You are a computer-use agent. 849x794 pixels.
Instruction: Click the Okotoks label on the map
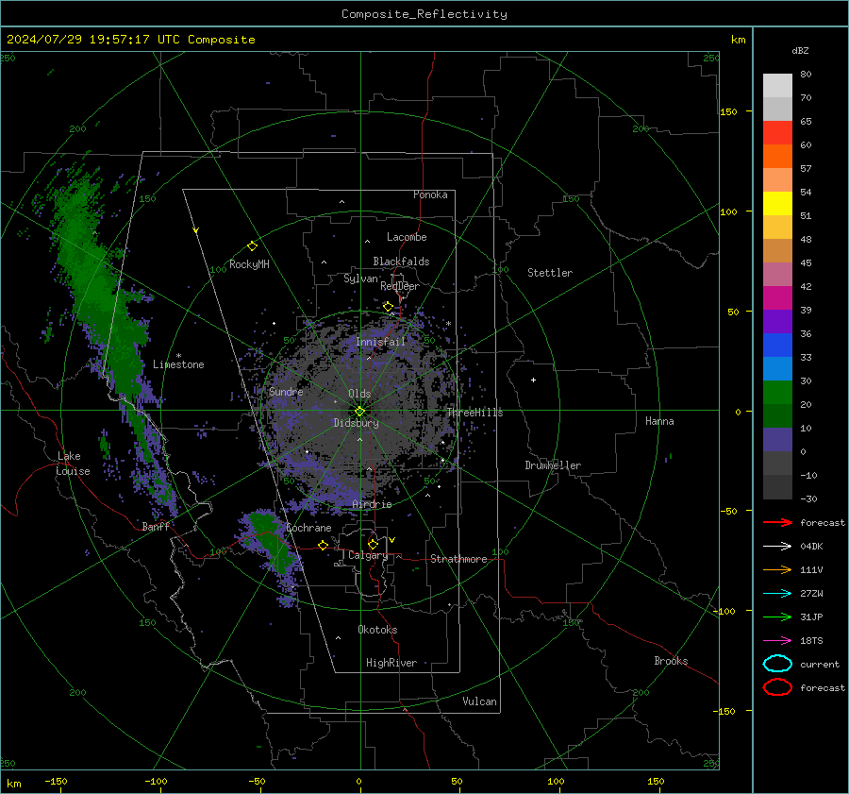tap(377, 630)
